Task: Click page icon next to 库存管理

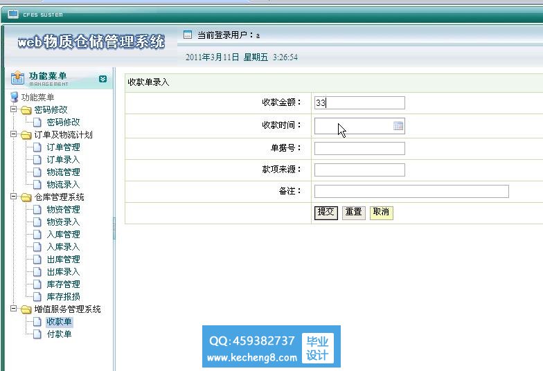Action: 37,284
